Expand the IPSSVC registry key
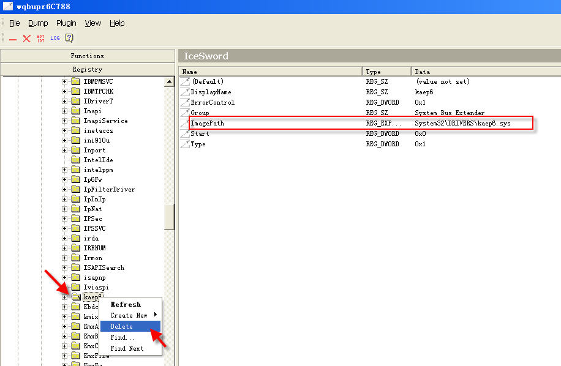 (x=64, y=228)
